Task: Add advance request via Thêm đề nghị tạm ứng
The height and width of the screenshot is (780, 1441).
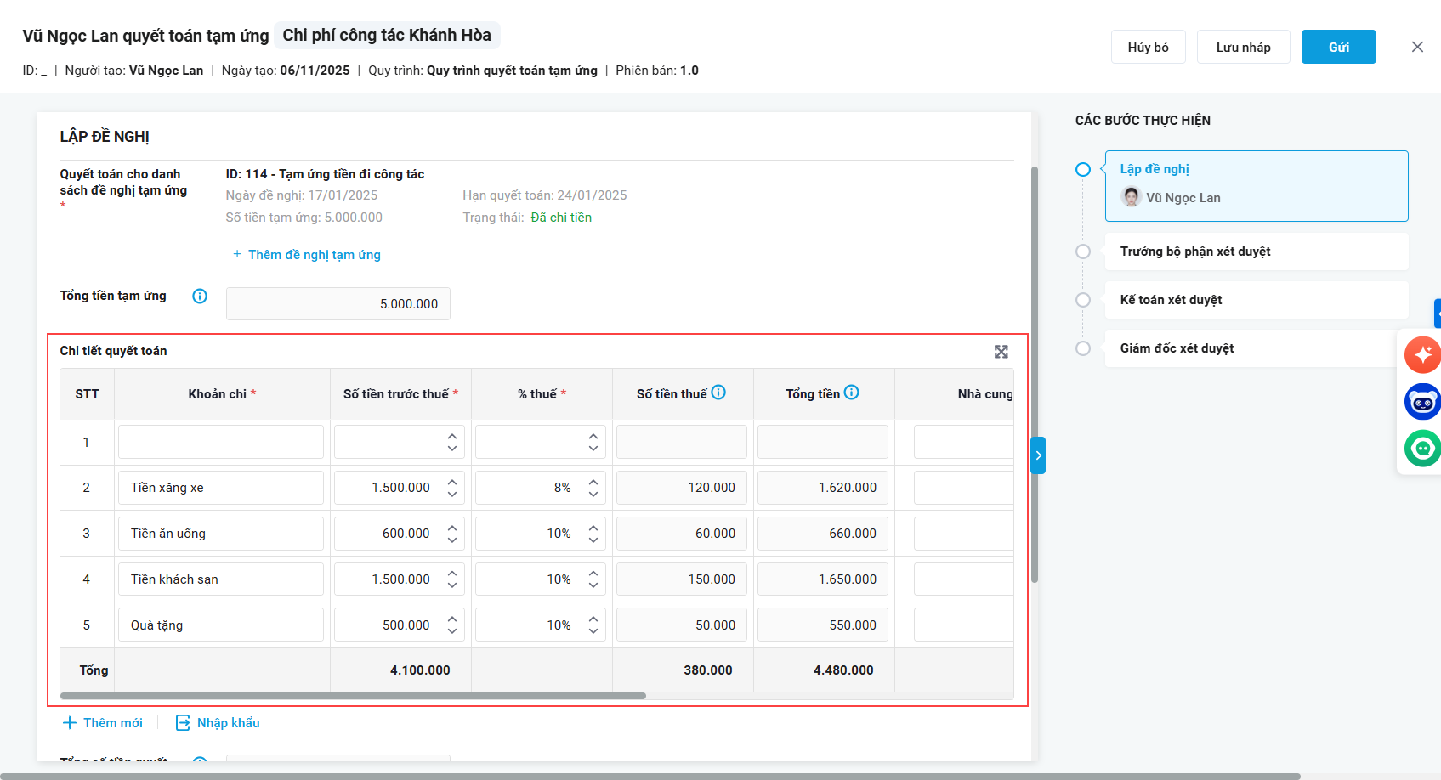Action: (307, 255)
